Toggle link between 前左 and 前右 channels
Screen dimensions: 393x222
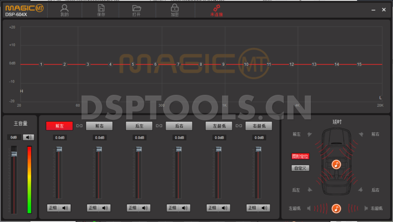(x=79, y=126)
